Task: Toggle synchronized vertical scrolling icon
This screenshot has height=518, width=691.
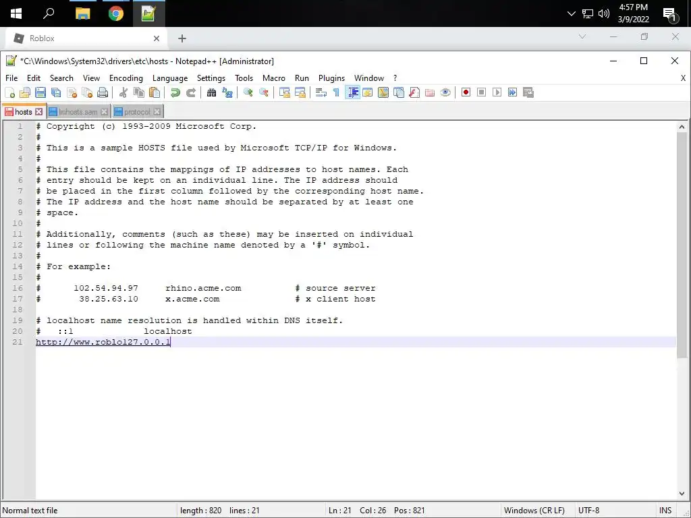Action: coord(285,92)
